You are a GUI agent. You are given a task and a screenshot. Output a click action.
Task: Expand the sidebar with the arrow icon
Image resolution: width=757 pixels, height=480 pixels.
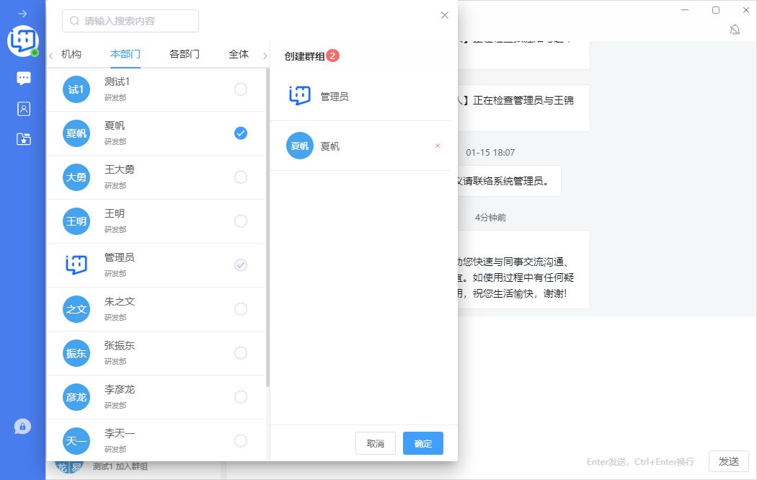click(22, 14)
